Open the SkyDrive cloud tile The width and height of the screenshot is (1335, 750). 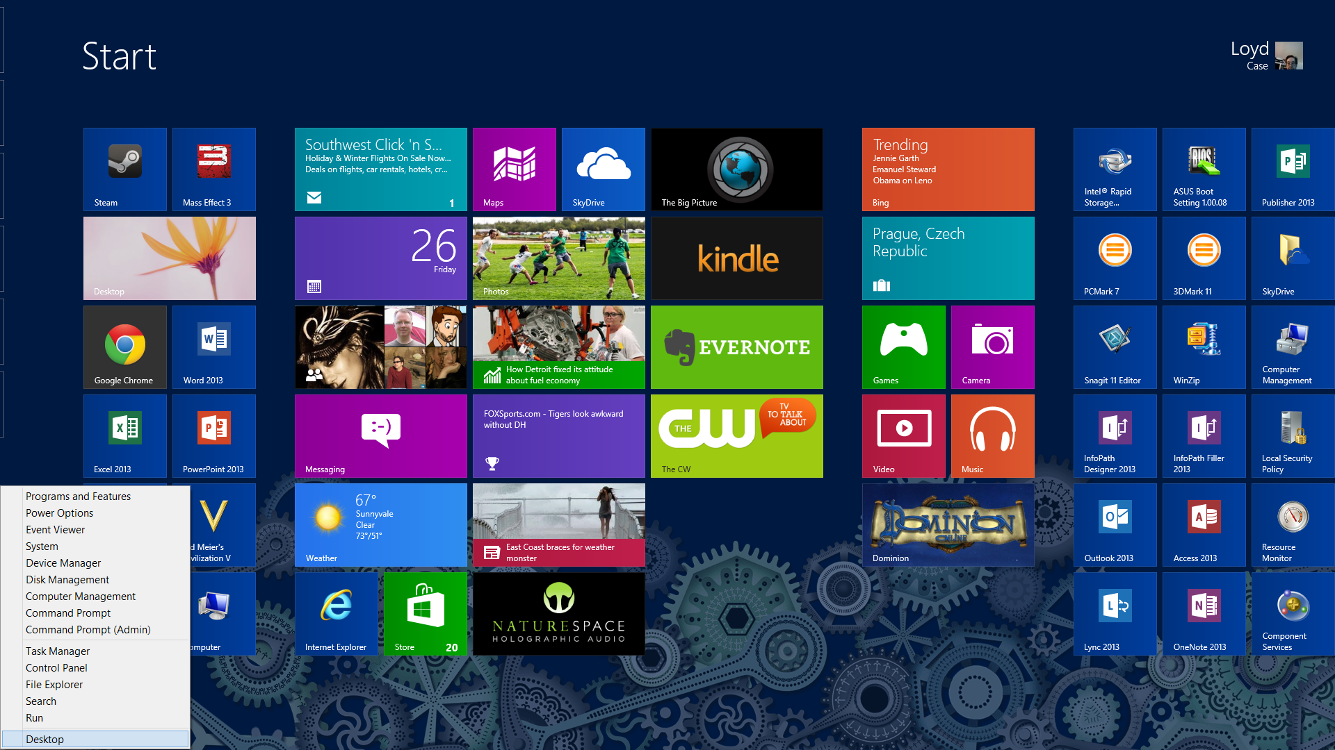tap(603, 169)
